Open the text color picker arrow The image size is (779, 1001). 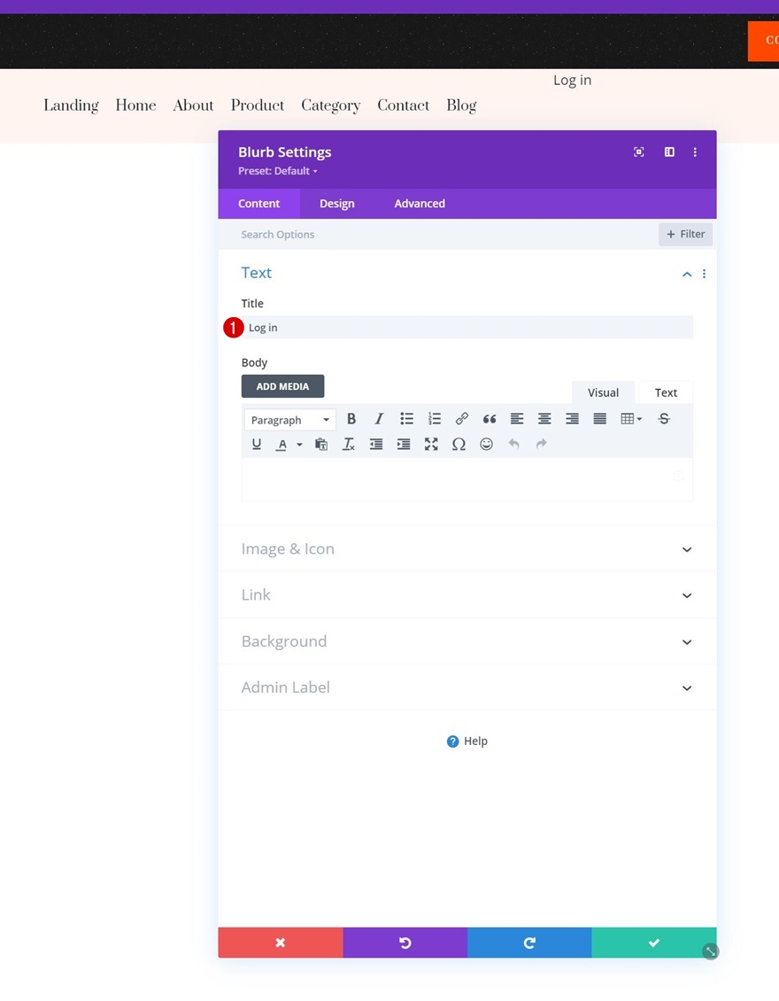(x=299, y=445)
